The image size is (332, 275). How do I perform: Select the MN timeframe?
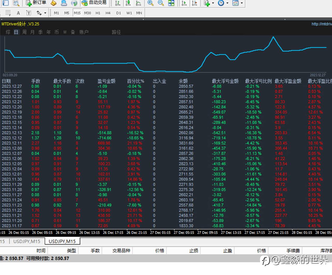coord(139,13)
